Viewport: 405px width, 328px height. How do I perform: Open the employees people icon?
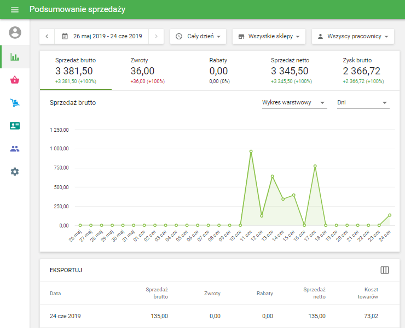pyautogui.click(x=15, y=149)
